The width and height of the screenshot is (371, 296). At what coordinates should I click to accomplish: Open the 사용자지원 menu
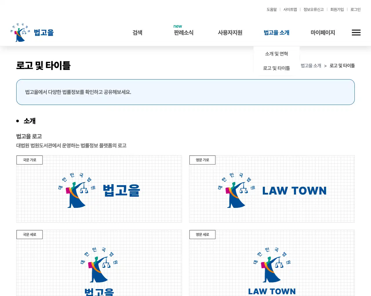coord(230,33)
